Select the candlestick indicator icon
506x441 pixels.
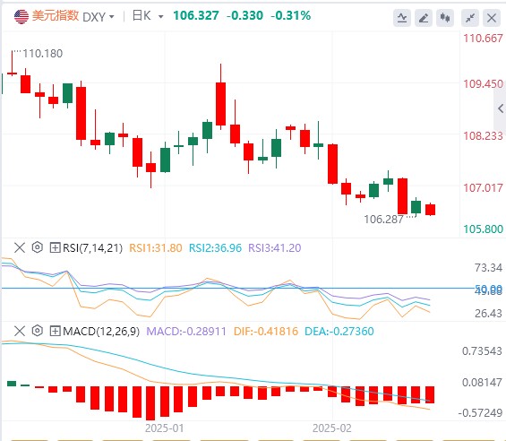point(445,17)
